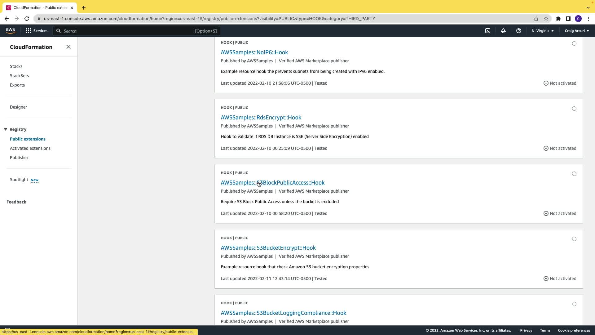
Task: Go to Activated extensions in the sidebar
Action: (30, 148)
